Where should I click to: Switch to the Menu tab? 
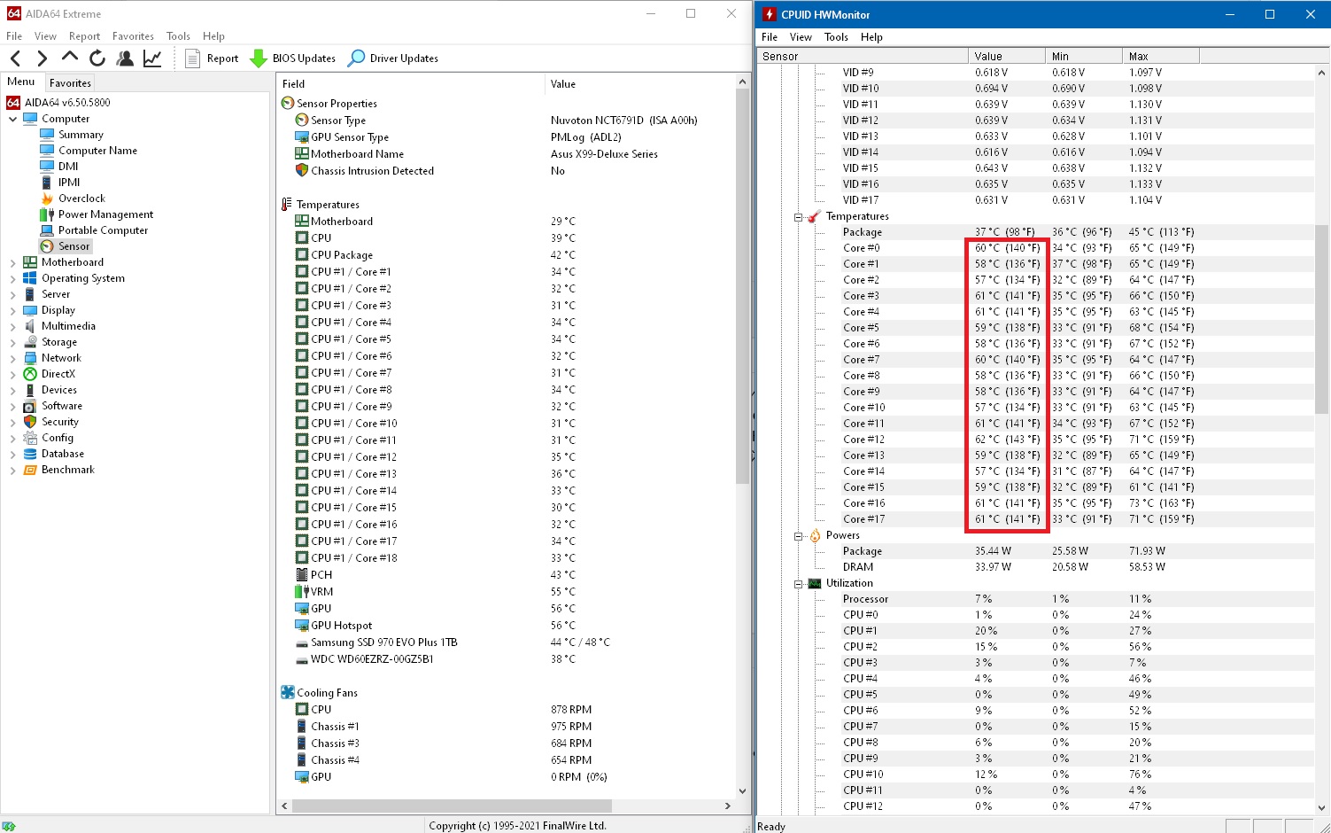[21, 82]
